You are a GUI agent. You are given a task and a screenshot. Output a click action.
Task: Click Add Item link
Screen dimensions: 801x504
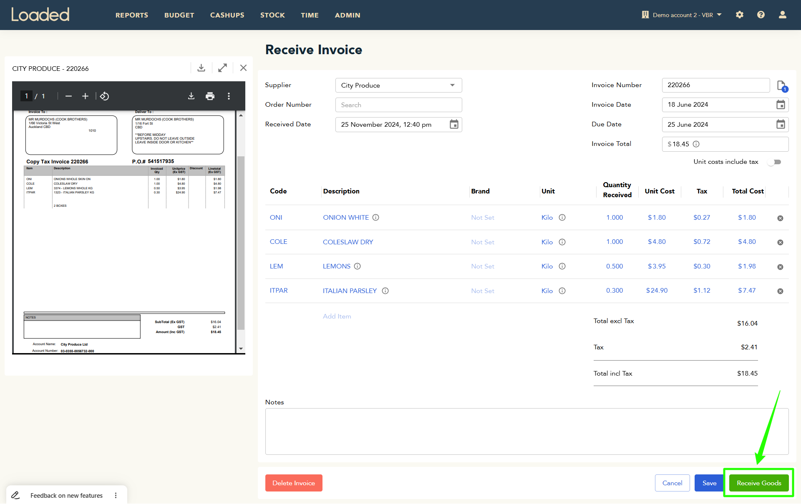[x=337, y=316]
